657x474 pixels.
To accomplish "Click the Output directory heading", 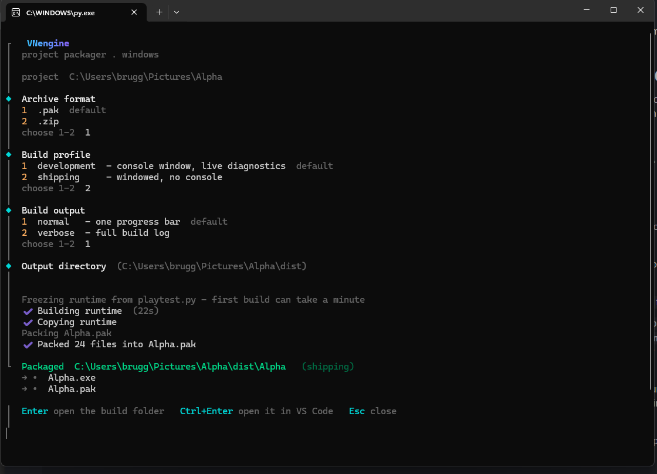I will (64, 266).
